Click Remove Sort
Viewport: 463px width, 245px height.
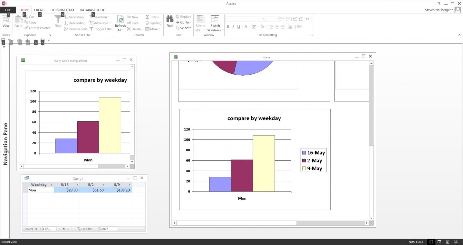coord(76,29)
